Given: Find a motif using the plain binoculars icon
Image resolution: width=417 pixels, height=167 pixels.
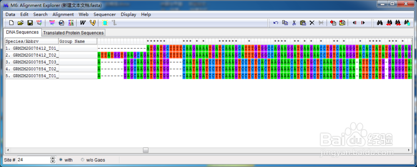Looking at the screenshot, I should pos(380,23).
